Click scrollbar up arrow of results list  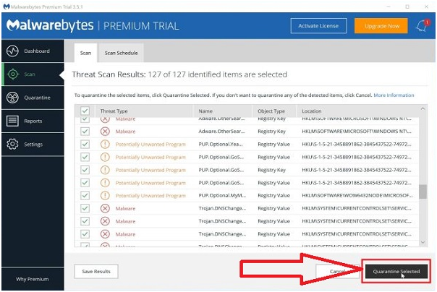click(423, 109)
